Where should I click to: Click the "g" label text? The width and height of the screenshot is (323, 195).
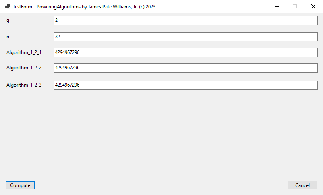[8, 20]
